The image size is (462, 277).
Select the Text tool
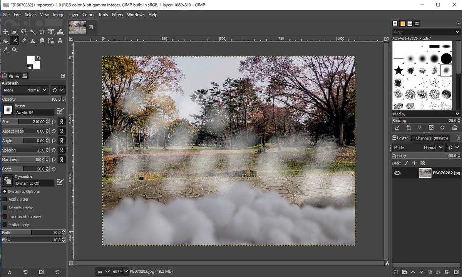(x=60, y=41)
